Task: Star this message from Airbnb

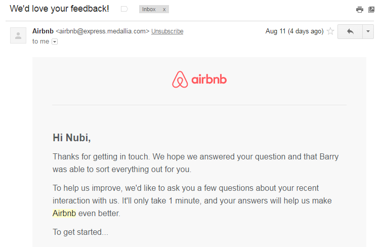Action: coord(330,31)
